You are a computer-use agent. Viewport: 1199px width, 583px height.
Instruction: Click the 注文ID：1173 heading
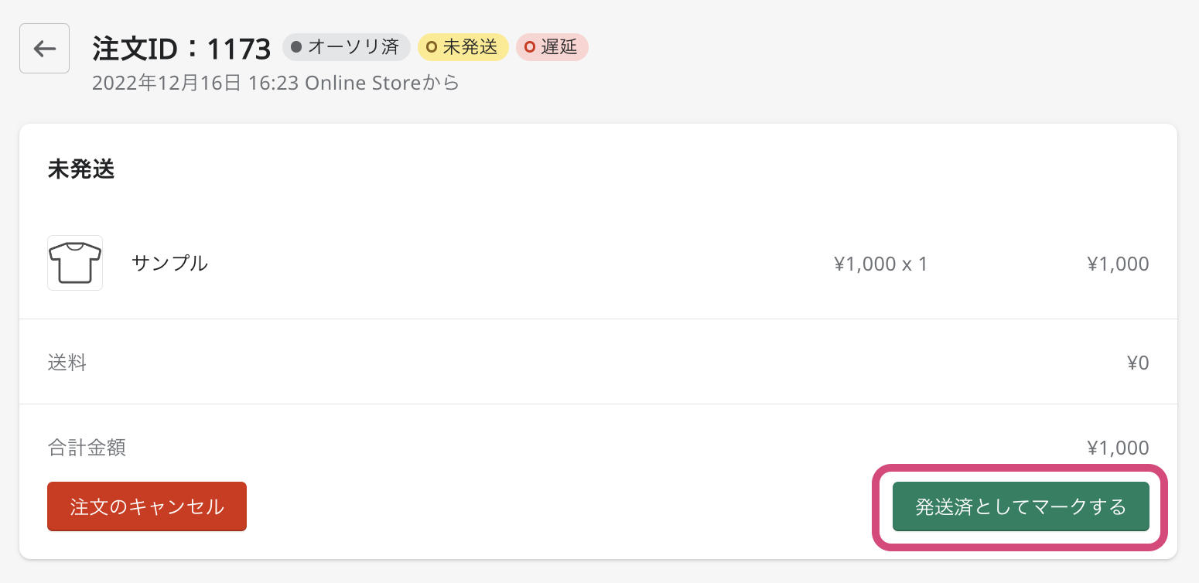(x=182, y=49)
